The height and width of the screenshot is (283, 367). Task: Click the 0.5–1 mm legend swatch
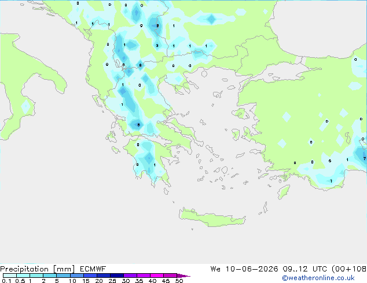click(23, 275)
